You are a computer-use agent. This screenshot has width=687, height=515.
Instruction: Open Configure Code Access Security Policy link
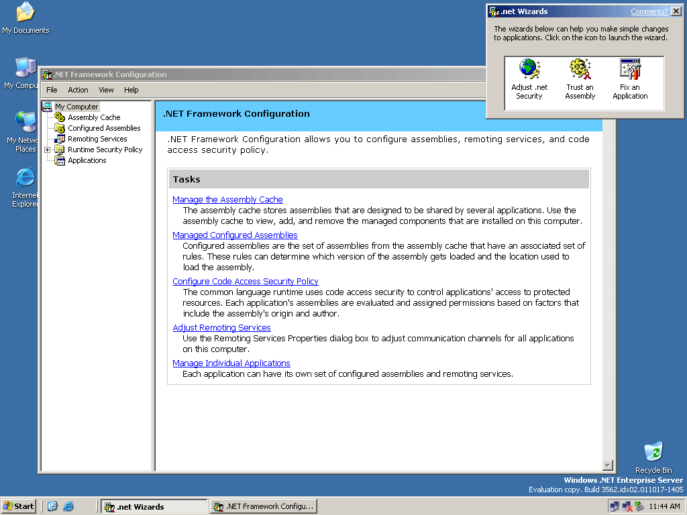point(246,282)
